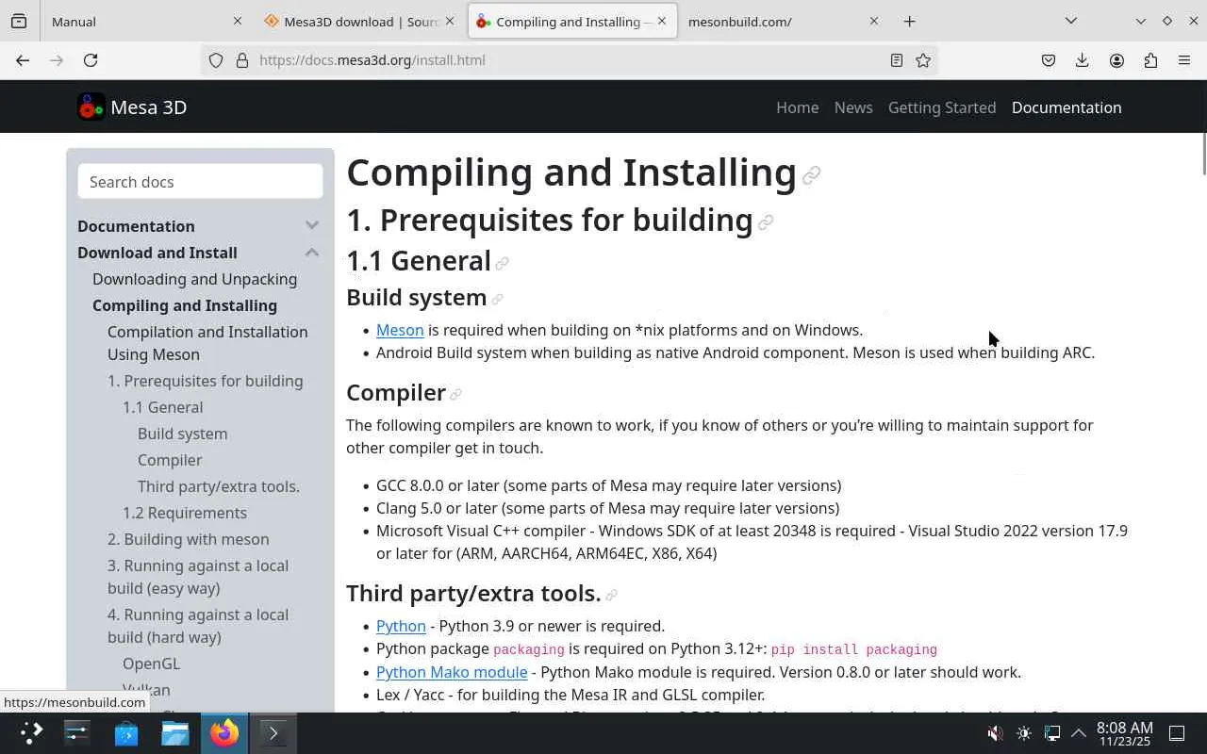Screen dimensions: 1207x754
Task: Go back to the previous page
Action: [23, 60]
